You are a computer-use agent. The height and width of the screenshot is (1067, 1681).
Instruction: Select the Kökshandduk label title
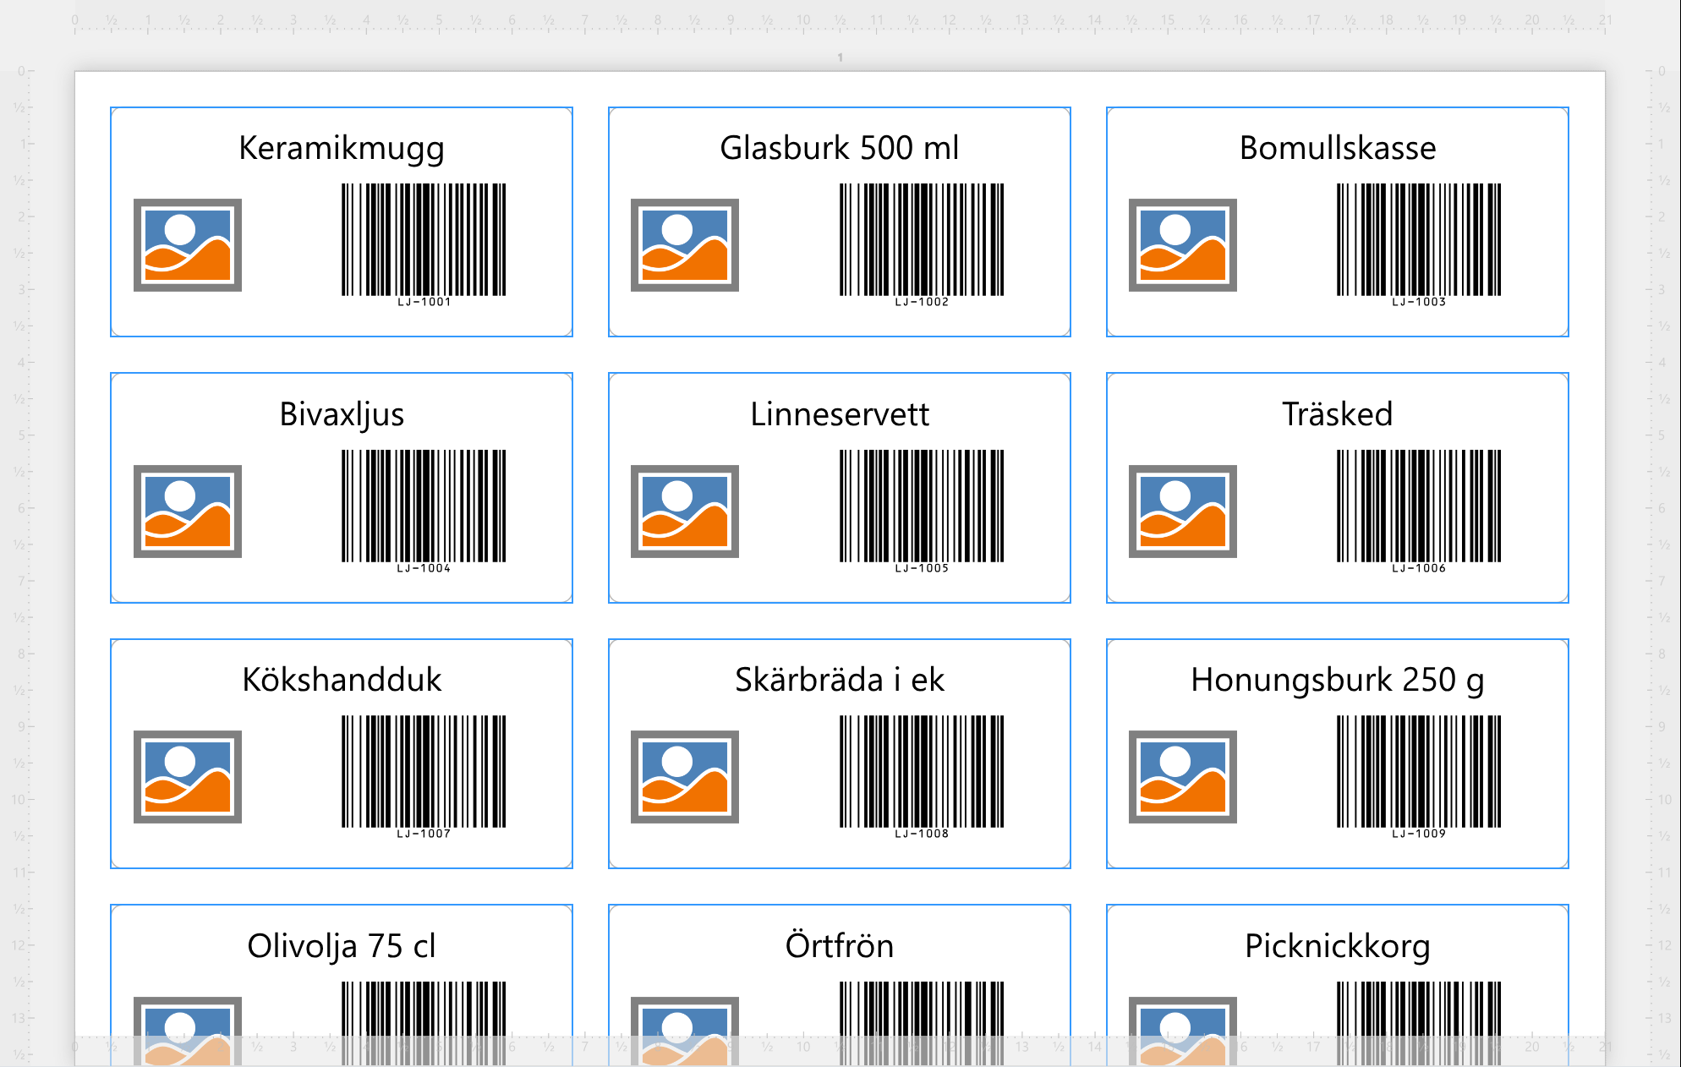coord(342,680)
